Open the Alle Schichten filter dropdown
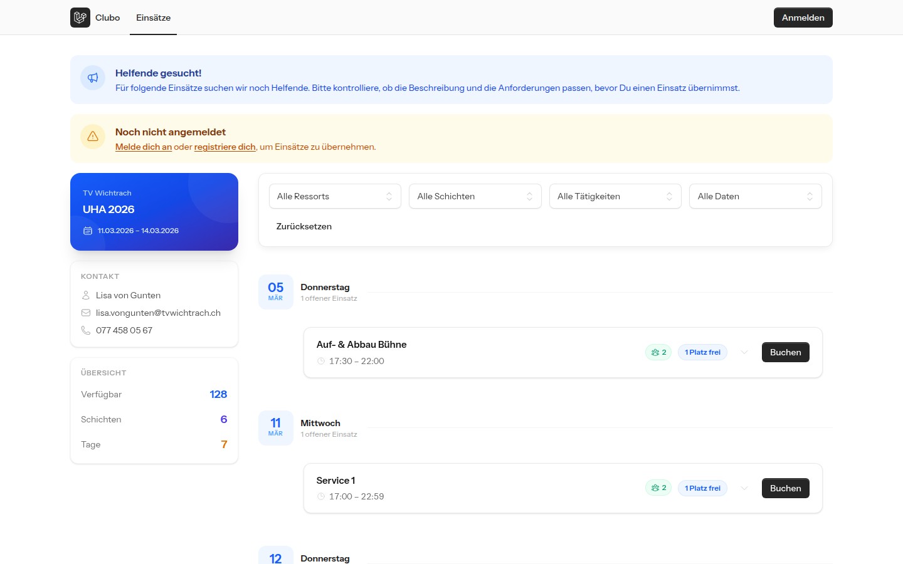 pyautogui.click(x=475, y=196)
